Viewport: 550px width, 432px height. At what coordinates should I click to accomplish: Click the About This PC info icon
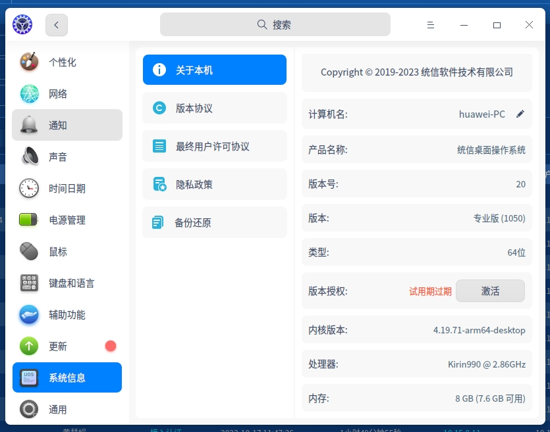click(x=159, y=70)
